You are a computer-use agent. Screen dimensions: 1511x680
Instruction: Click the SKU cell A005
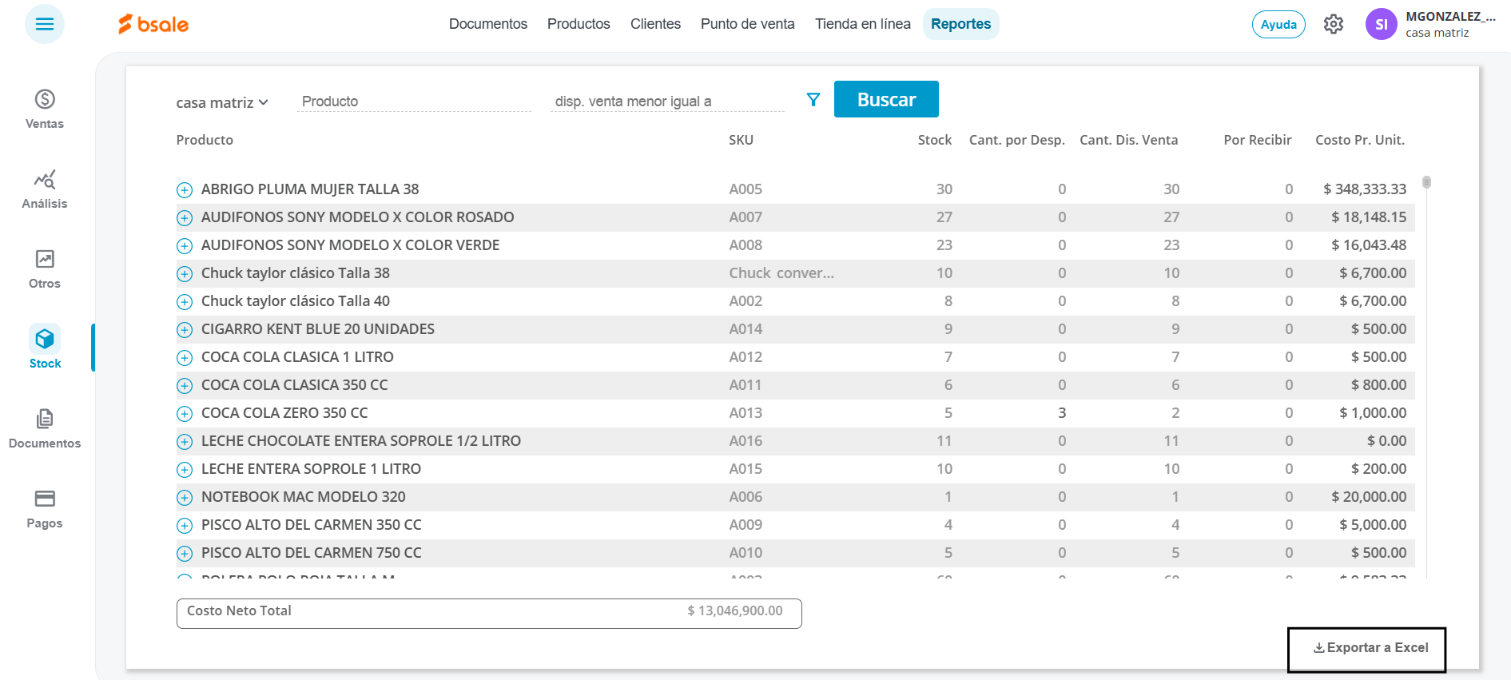(x=746, y=189)
